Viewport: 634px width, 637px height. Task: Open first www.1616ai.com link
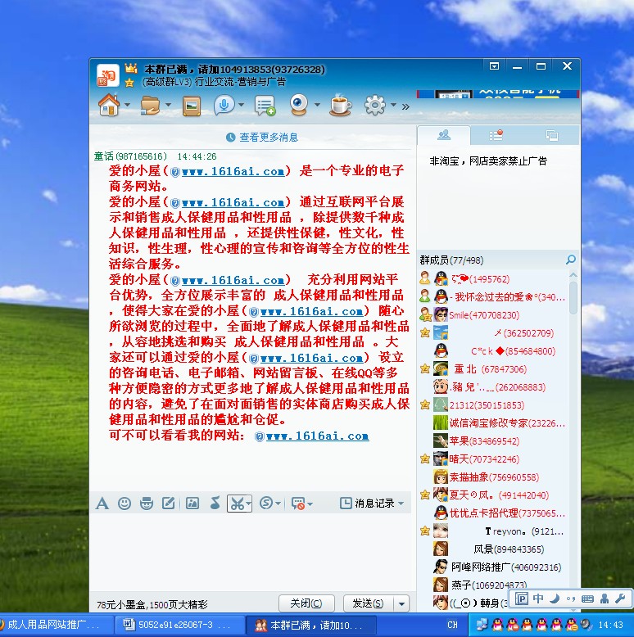[233, 171]
